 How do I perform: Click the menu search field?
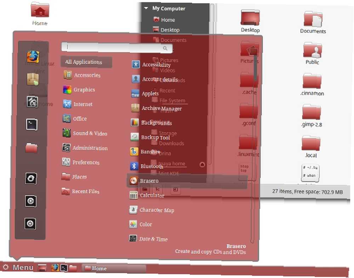point(117,48)
